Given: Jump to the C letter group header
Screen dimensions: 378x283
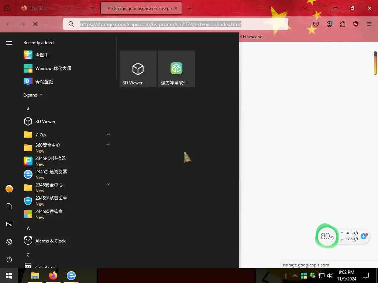Looking at the screenshot, I should pyautogui.click(x=28, y=255).
